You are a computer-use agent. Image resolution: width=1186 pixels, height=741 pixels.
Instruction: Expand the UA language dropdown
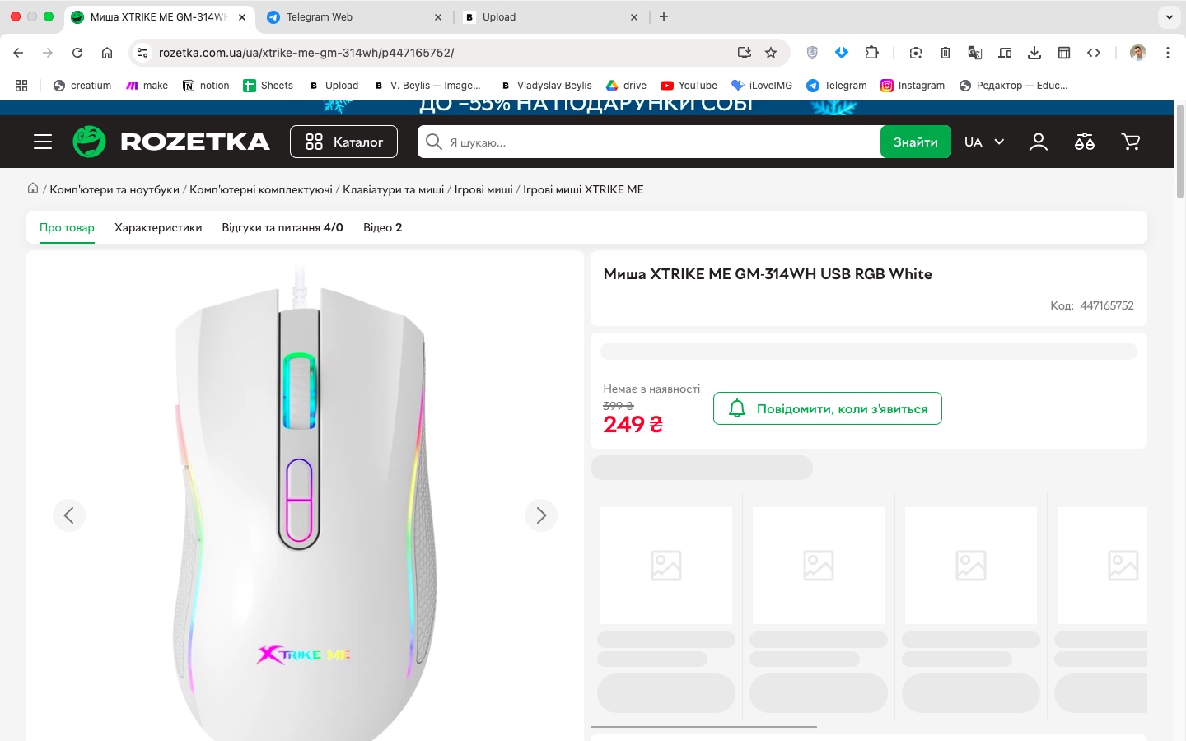pyautogui.click(x=984, y=142)
